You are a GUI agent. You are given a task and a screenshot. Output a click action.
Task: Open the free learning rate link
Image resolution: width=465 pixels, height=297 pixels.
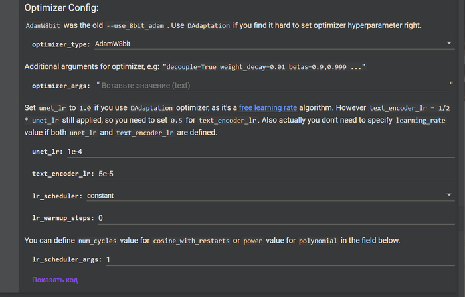268,107
